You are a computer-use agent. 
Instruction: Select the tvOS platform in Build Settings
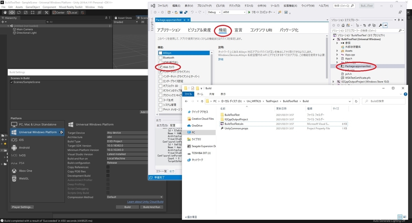pyautogui.click(x=37, y=155)
